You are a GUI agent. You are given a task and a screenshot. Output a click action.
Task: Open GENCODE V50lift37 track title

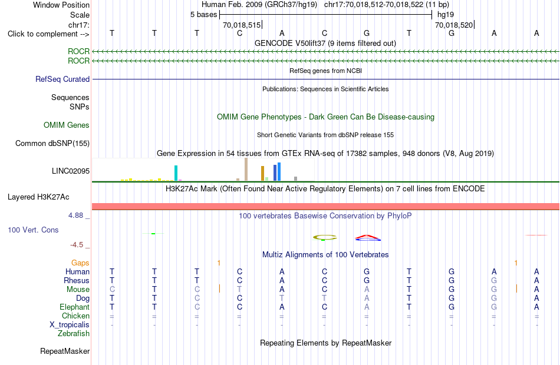point(325,44)
